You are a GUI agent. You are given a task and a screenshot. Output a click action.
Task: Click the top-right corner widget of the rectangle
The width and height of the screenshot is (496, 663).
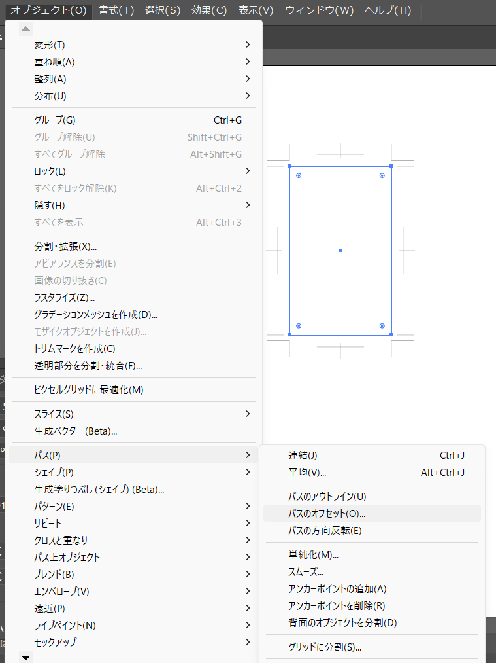click(x=382, y=175)
